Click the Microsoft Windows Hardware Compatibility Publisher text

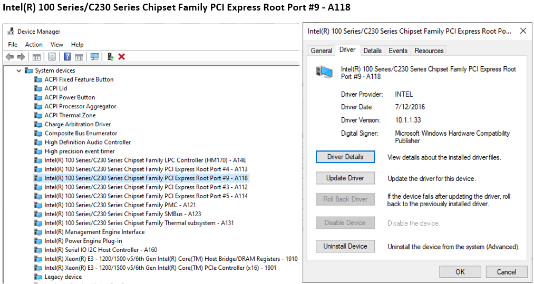point(452,137)
